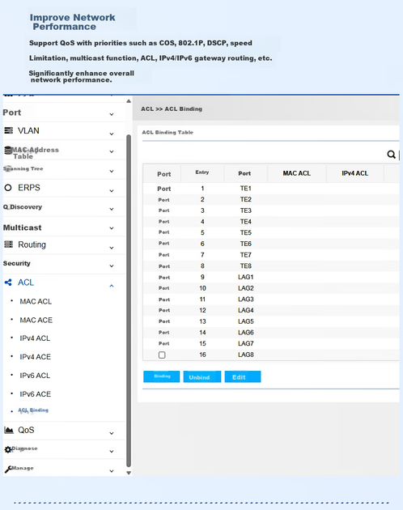Select the TE4 table cell
Image resolution: width=403 pixels, height=510 pixels.
point(245,222)
